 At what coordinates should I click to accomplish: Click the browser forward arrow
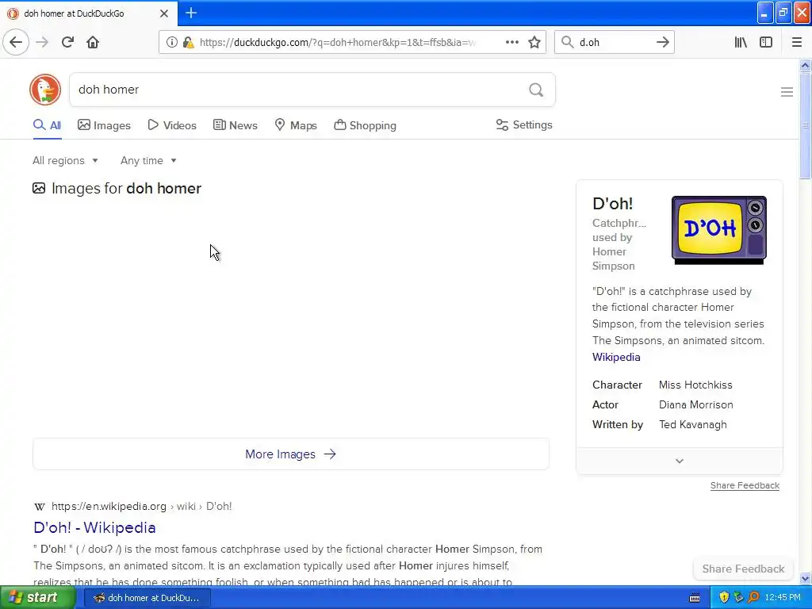pos(42,42)
